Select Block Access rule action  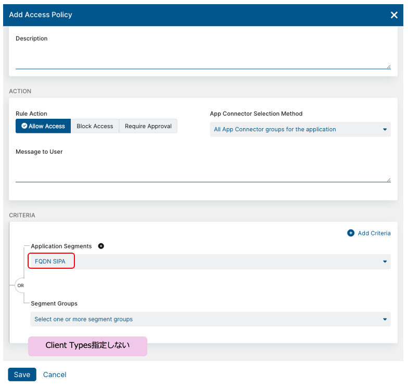pyautogui.click(x=95, y=126)
